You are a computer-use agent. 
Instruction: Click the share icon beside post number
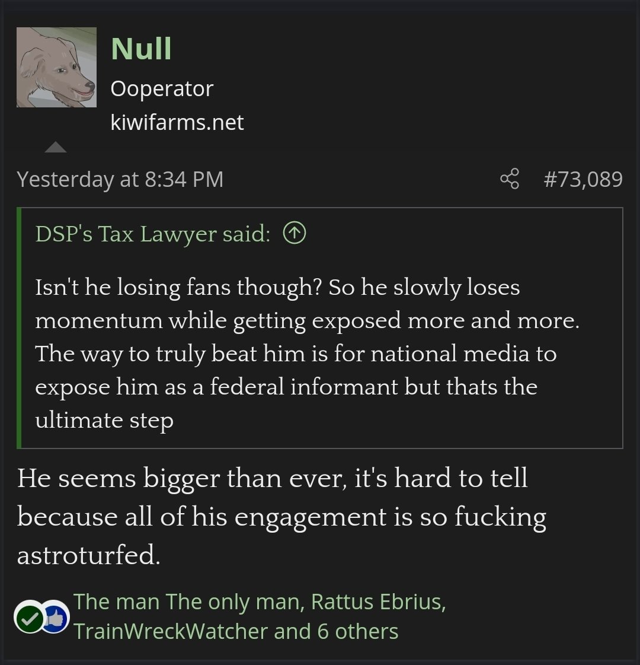point(509,179)
